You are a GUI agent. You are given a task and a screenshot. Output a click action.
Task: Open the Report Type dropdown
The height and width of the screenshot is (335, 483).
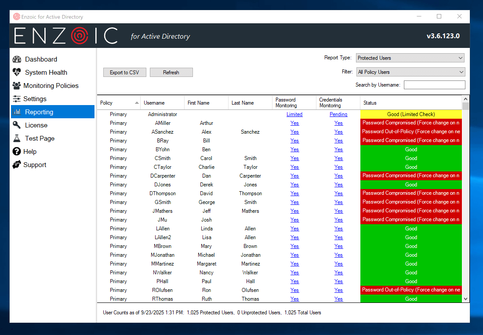click(410, 58)
